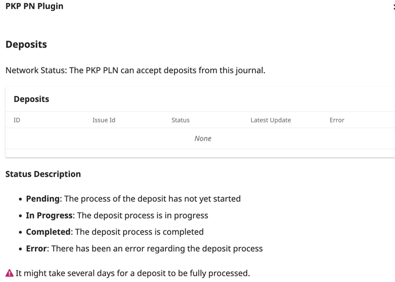The height and width of the screenshot is (282, 395).
Task: Click the Pending status description item
Action: tap(133, 198)
